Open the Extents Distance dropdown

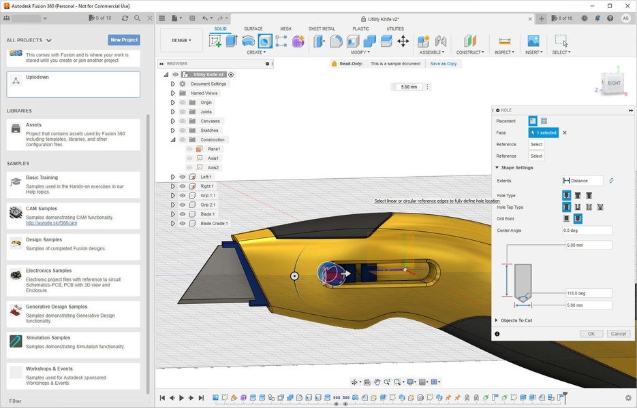point(582,181)
